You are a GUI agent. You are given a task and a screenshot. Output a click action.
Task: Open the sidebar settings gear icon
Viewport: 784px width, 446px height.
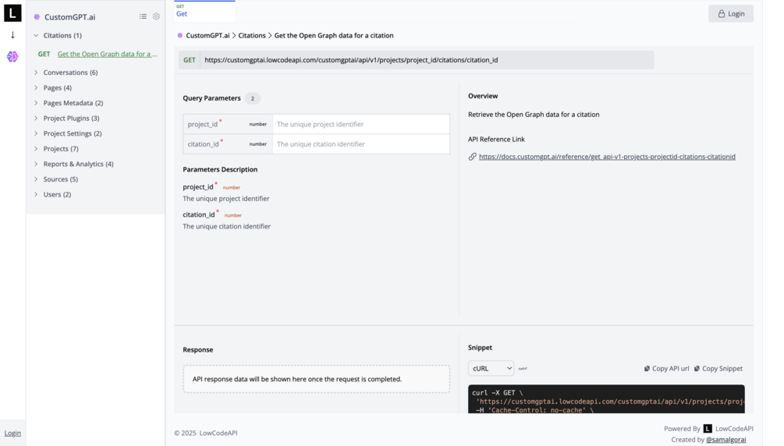156,16
